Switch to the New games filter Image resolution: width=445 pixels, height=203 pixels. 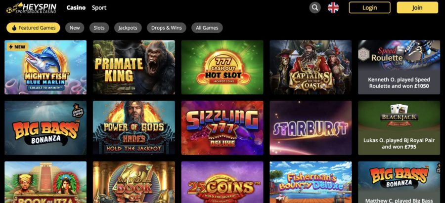pyautogui.click(x=75, y=28)
